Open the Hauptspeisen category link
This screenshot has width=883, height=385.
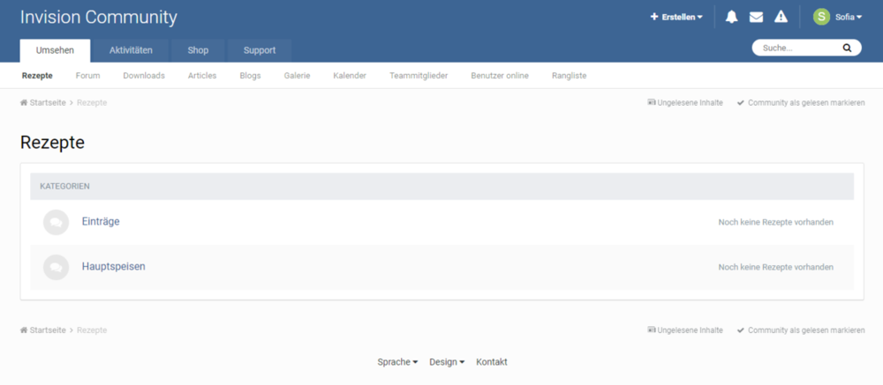coord(113,266)
